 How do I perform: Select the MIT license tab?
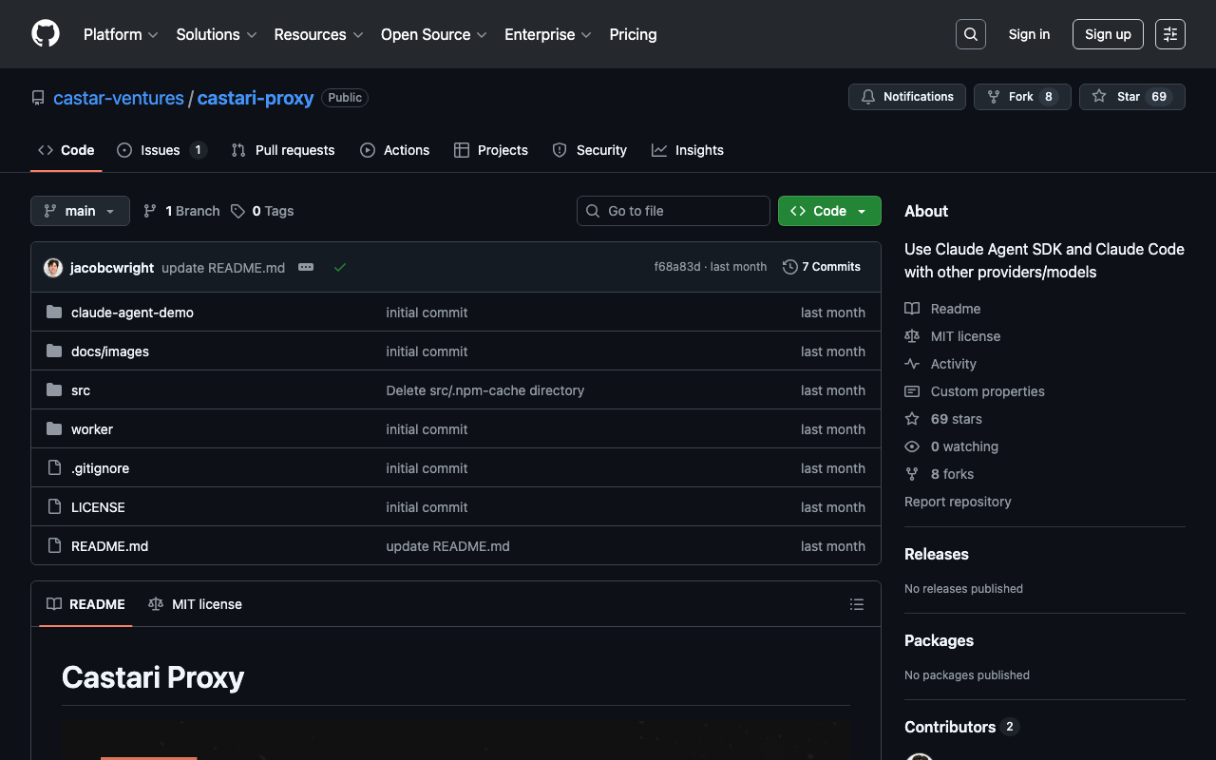196,604
